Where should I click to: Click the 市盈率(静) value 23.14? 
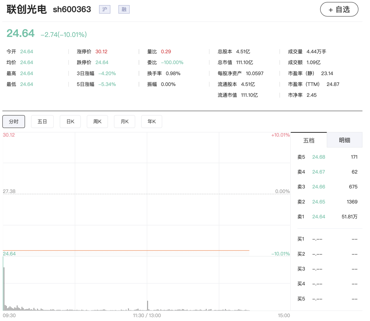pyautogui.click(x=327, y=74)
